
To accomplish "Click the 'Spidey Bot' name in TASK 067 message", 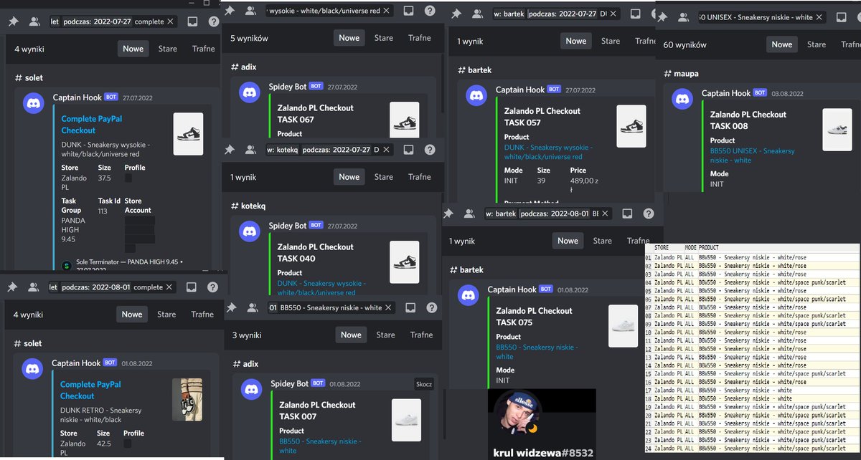I will 288,87.
